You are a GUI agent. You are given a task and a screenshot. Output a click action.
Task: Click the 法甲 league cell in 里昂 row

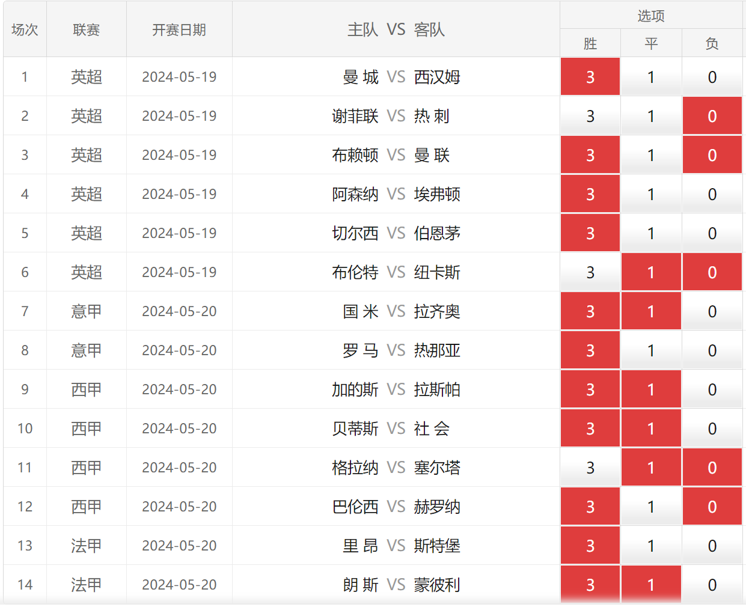[87, 546]
